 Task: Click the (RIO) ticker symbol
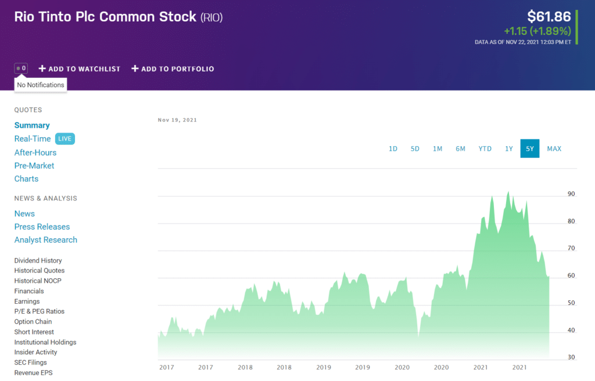click(x=212, y=17)
